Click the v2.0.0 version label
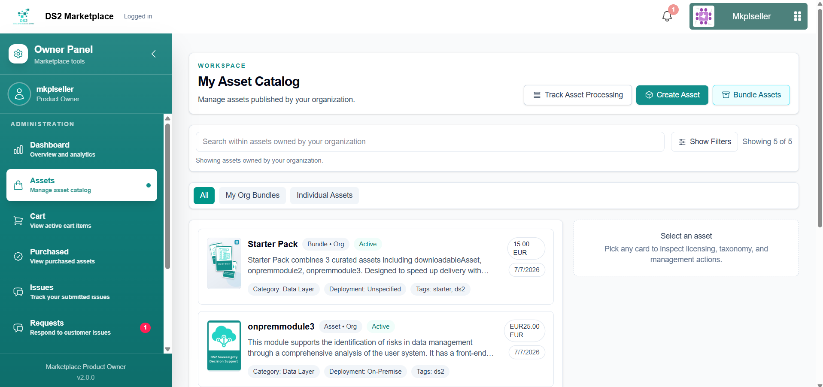The width and height of the screenshot is (823, 387). click(x=86, y=378)
